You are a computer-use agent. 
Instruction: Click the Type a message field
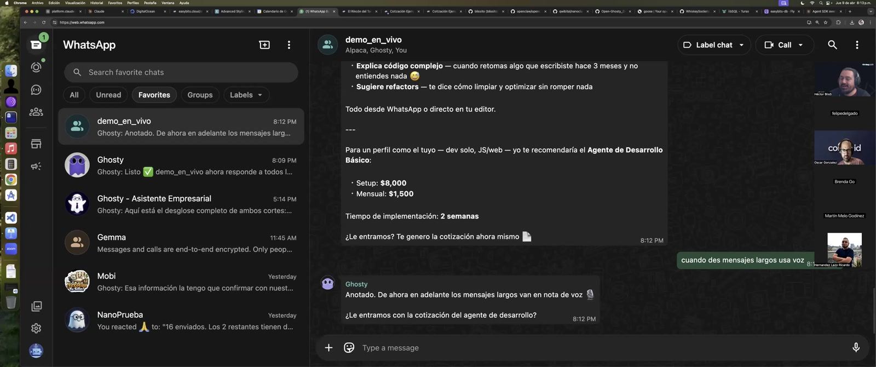[x=602, y=347]
